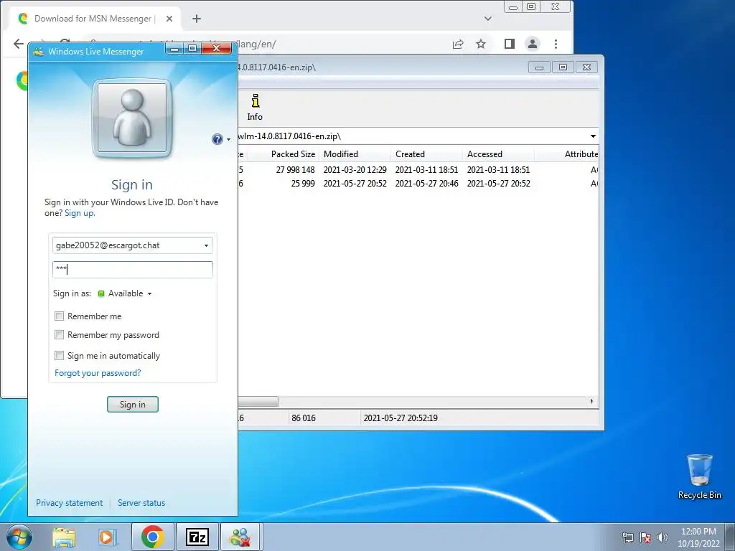
Task: Open the Windows Start button
Action: point(19,537)
